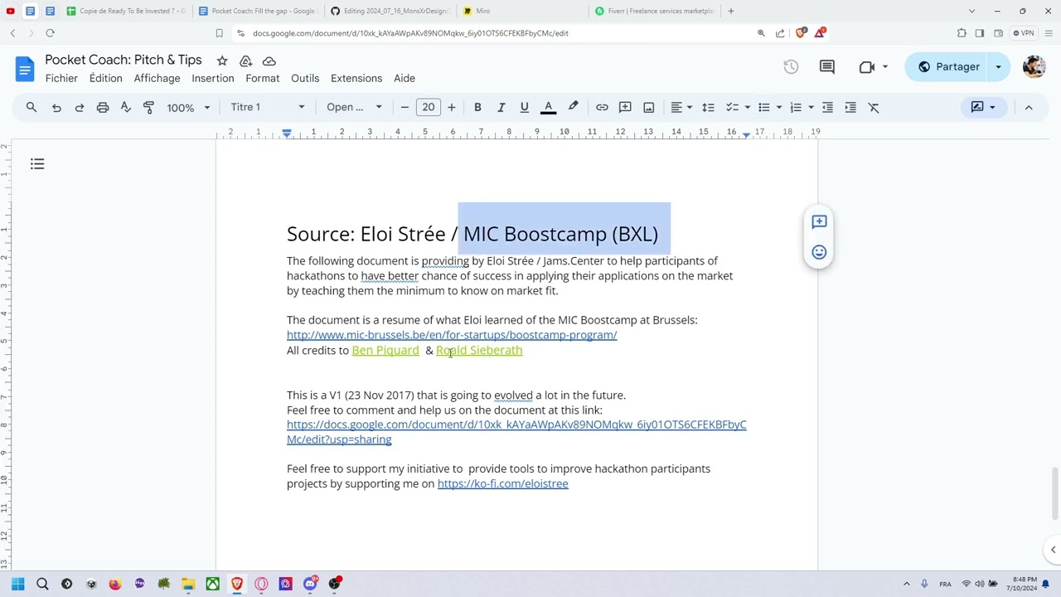Star the Pocket Coach document

coord(222,61)
